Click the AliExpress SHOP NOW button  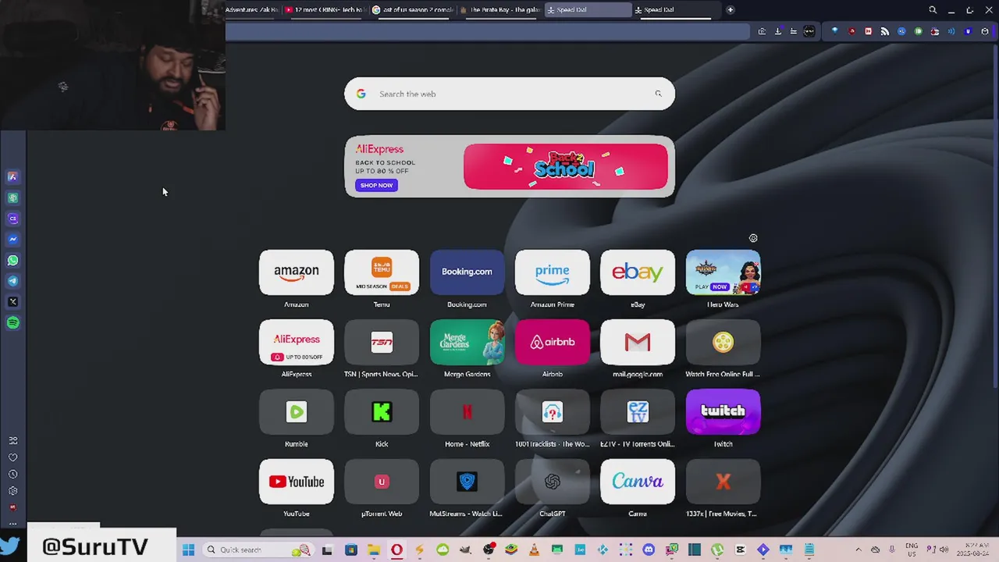point(376,185)
